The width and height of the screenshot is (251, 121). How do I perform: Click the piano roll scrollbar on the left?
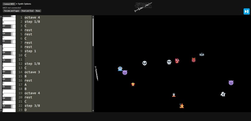(1, 77)
